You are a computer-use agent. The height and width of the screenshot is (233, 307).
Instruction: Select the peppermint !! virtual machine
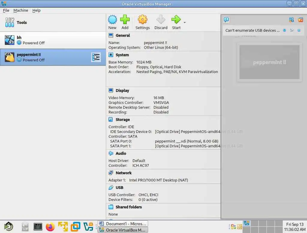(53, 57)
